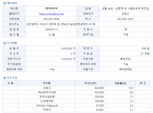The image size is (153, 113).
Task: Click the ownership percentage 9.6
Action: 132,93
